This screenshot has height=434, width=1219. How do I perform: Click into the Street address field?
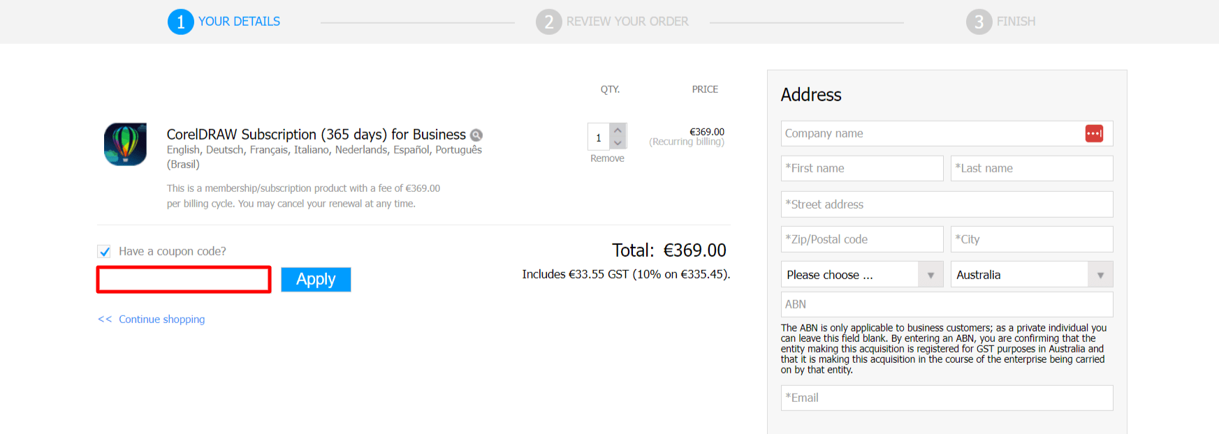pos(947,204)
